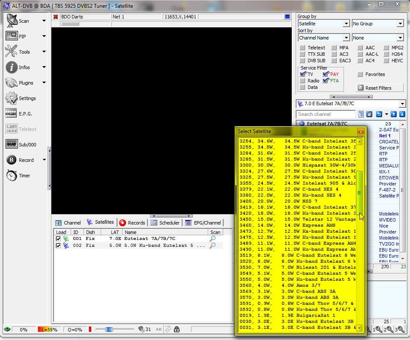
Task: Click the Reset Filters button
Action: [380, 88]
